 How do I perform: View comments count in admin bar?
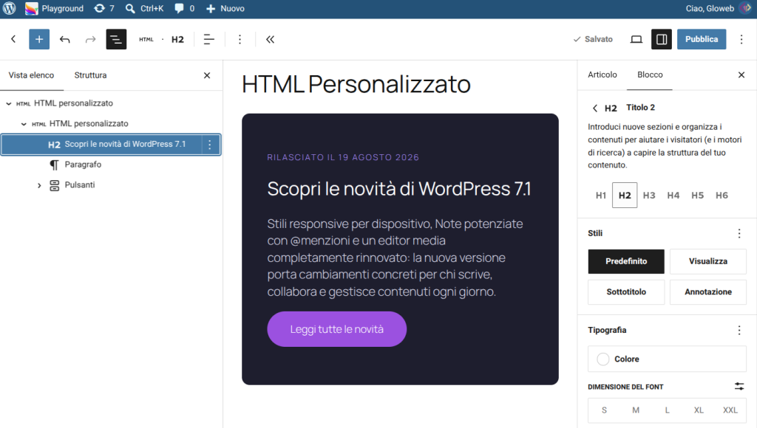184,9
